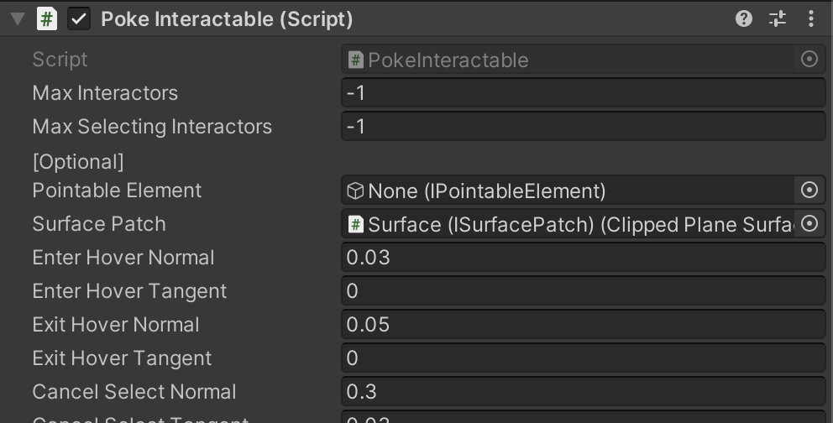Click the Enter Hover Tangent value field
This screenshot has height=423, width=833.
click(x=583, y=291)
